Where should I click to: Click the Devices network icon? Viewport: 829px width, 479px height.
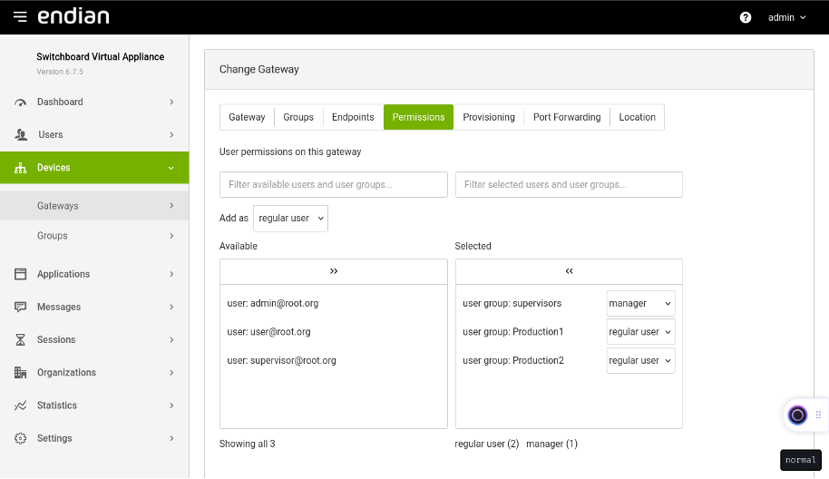pos(21,168)
